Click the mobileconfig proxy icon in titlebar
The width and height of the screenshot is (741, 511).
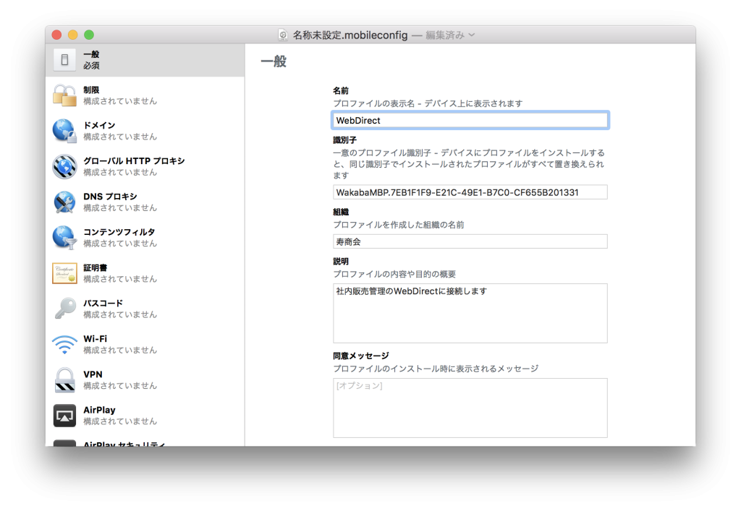pyautogui.click(x=282, y=34)
